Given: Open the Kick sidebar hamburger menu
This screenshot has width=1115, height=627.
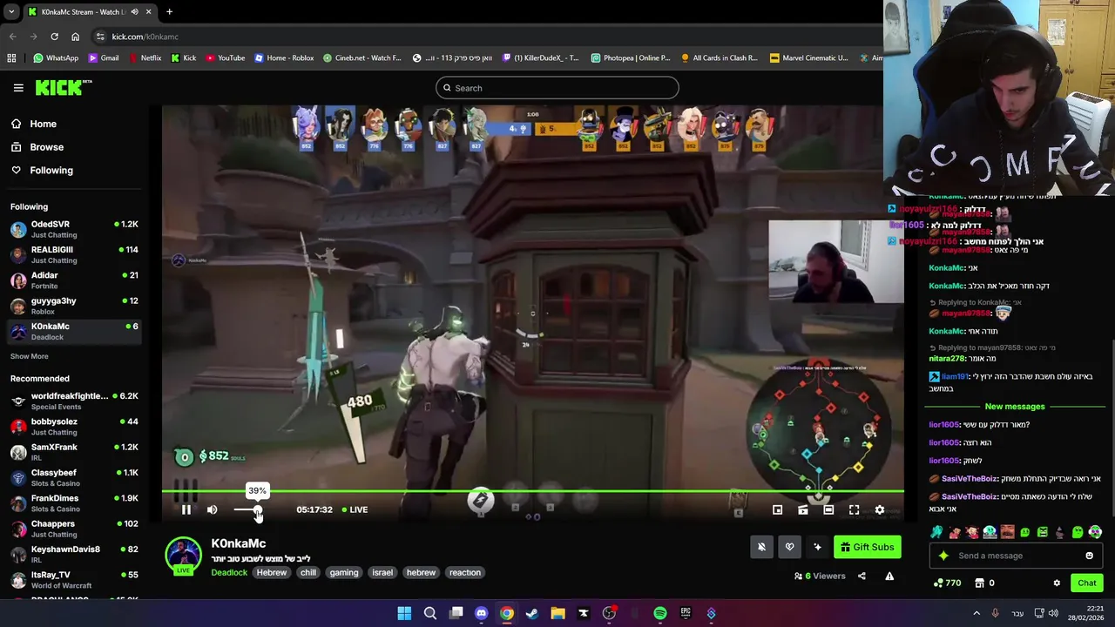Looking at the screenshot, I should click(18, 88).
